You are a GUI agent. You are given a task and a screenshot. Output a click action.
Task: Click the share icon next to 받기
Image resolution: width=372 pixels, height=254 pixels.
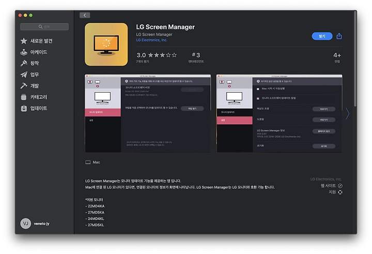coord(339,36)
